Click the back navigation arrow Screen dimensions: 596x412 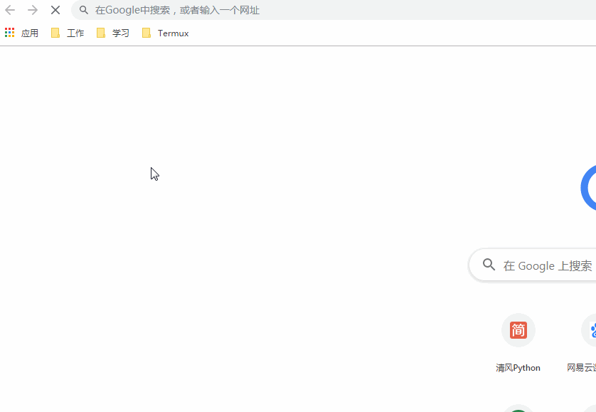click(9, 10)
